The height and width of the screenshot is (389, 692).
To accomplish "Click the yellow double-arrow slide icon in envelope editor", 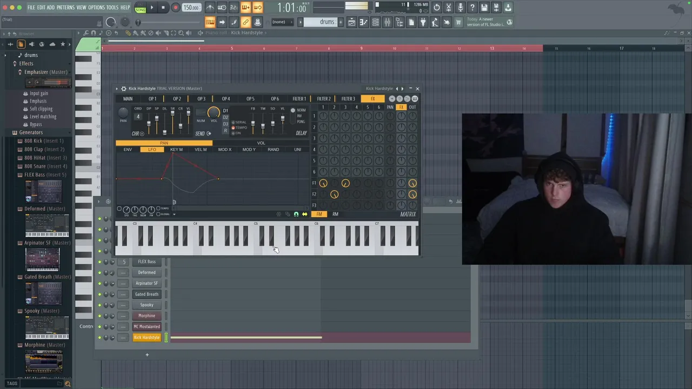I will (304, 214).
